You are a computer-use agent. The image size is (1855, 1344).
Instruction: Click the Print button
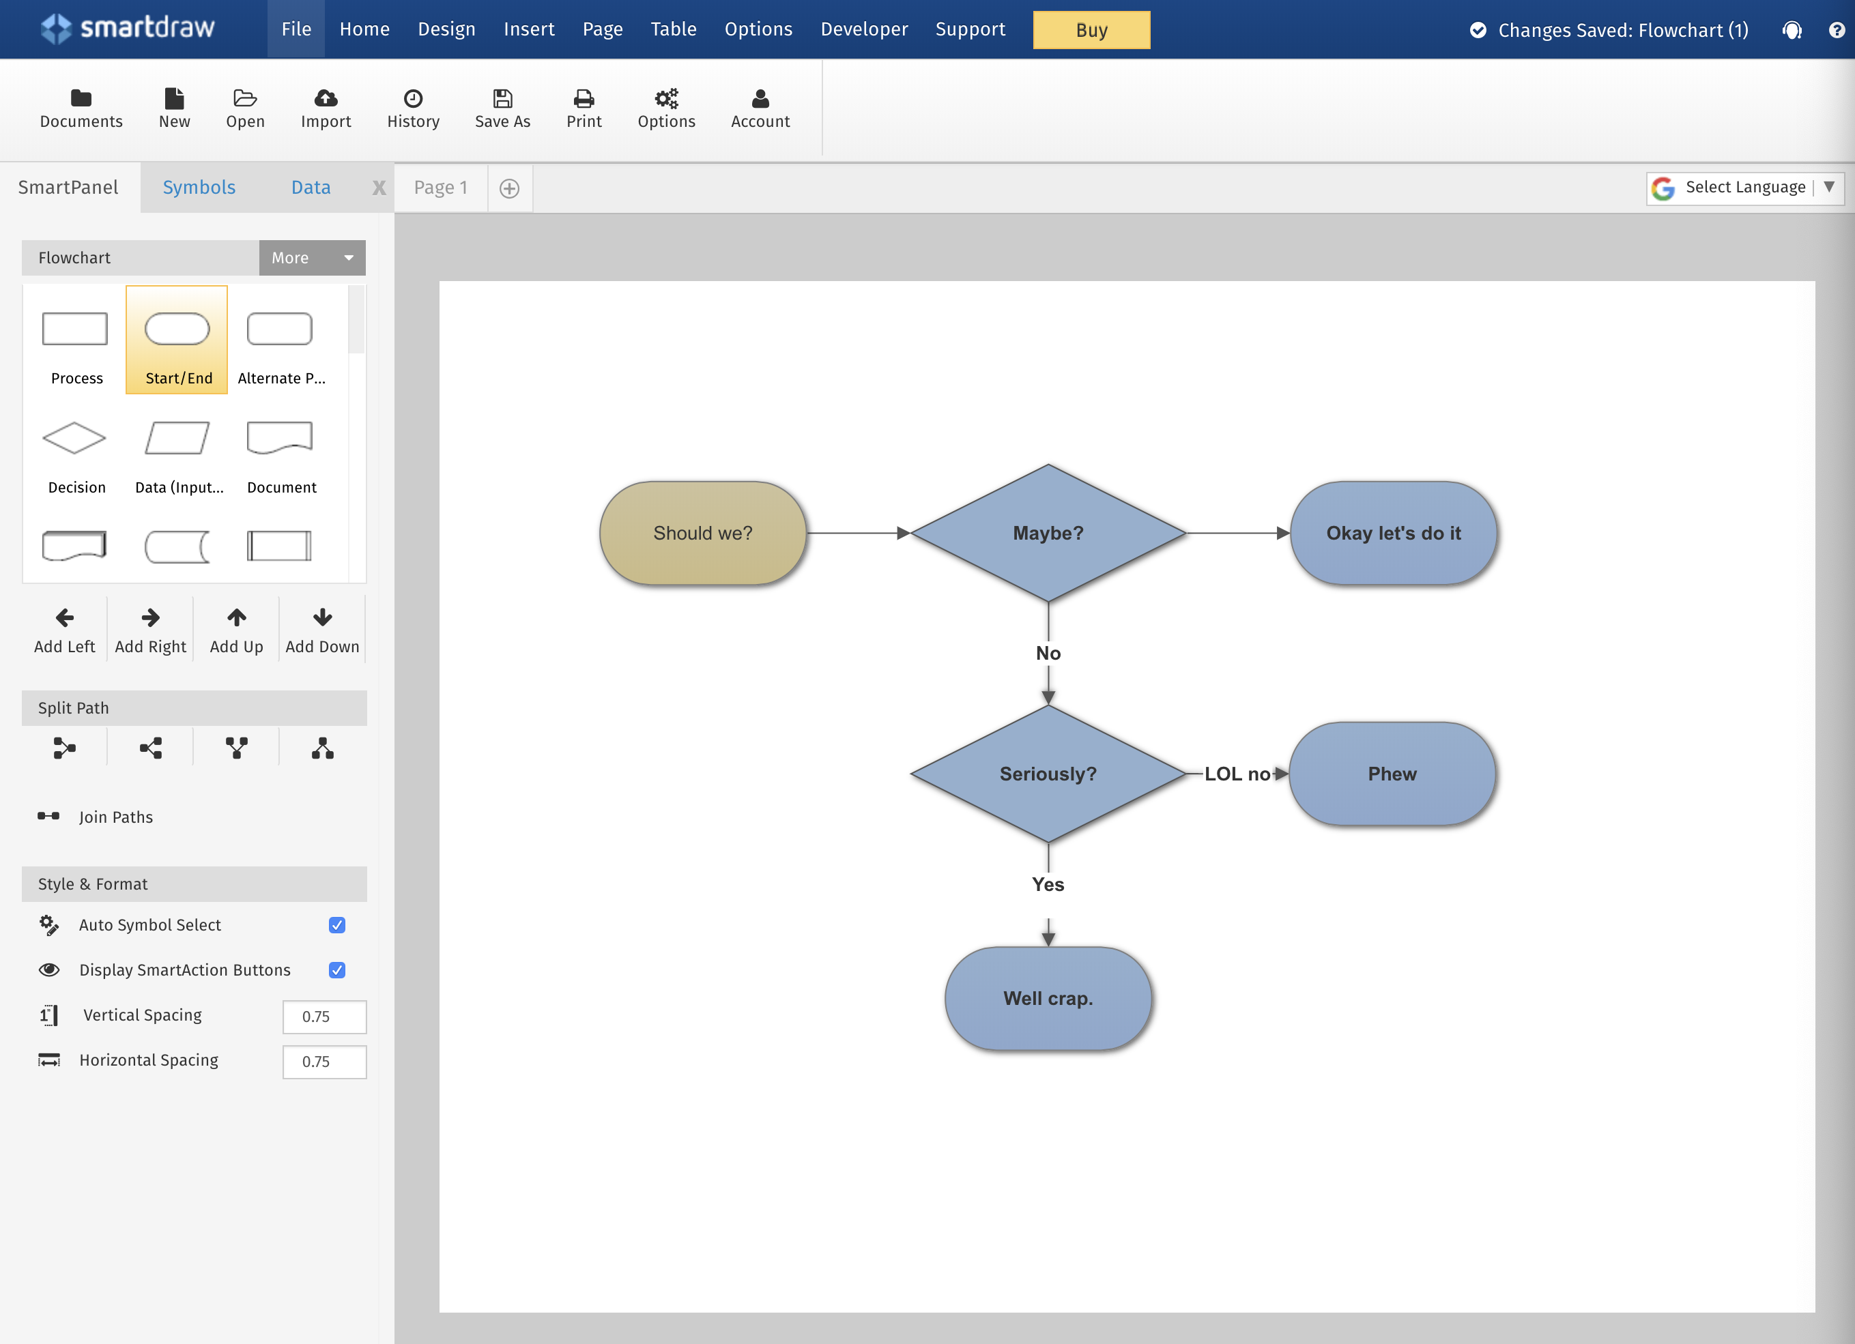[x=585, y=108]
